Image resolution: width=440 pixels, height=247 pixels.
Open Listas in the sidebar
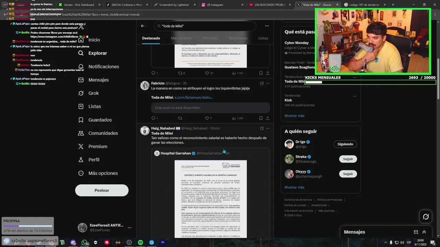[x=89, y=107]
